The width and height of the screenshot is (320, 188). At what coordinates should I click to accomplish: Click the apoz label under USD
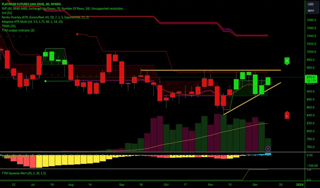pyautogui.click(x=311, y=10)
